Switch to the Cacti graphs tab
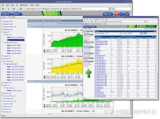This screenshot has width=160, height=119. tap(17, 14)
